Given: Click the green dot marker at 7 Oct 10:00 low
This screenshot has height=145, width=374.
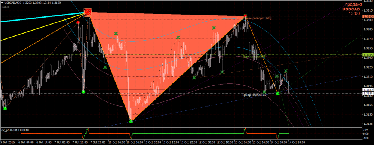Looking at the screenshot, I should coord(83,92).
